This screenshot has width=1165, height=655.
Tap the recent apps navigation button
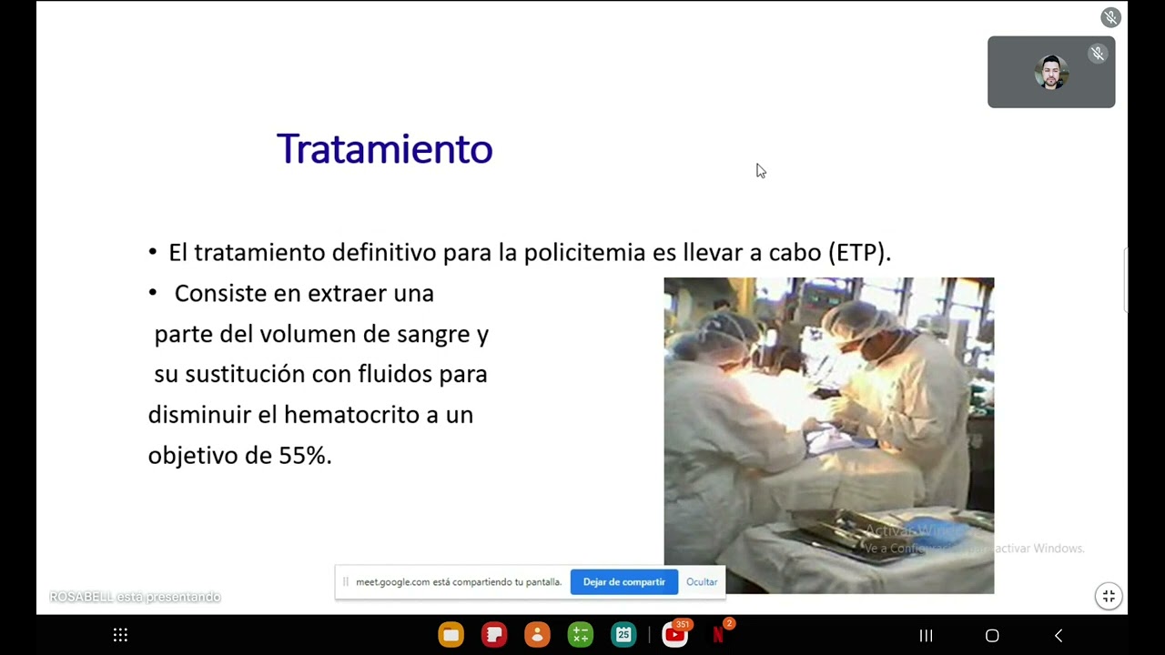click(x=926, y=635)
